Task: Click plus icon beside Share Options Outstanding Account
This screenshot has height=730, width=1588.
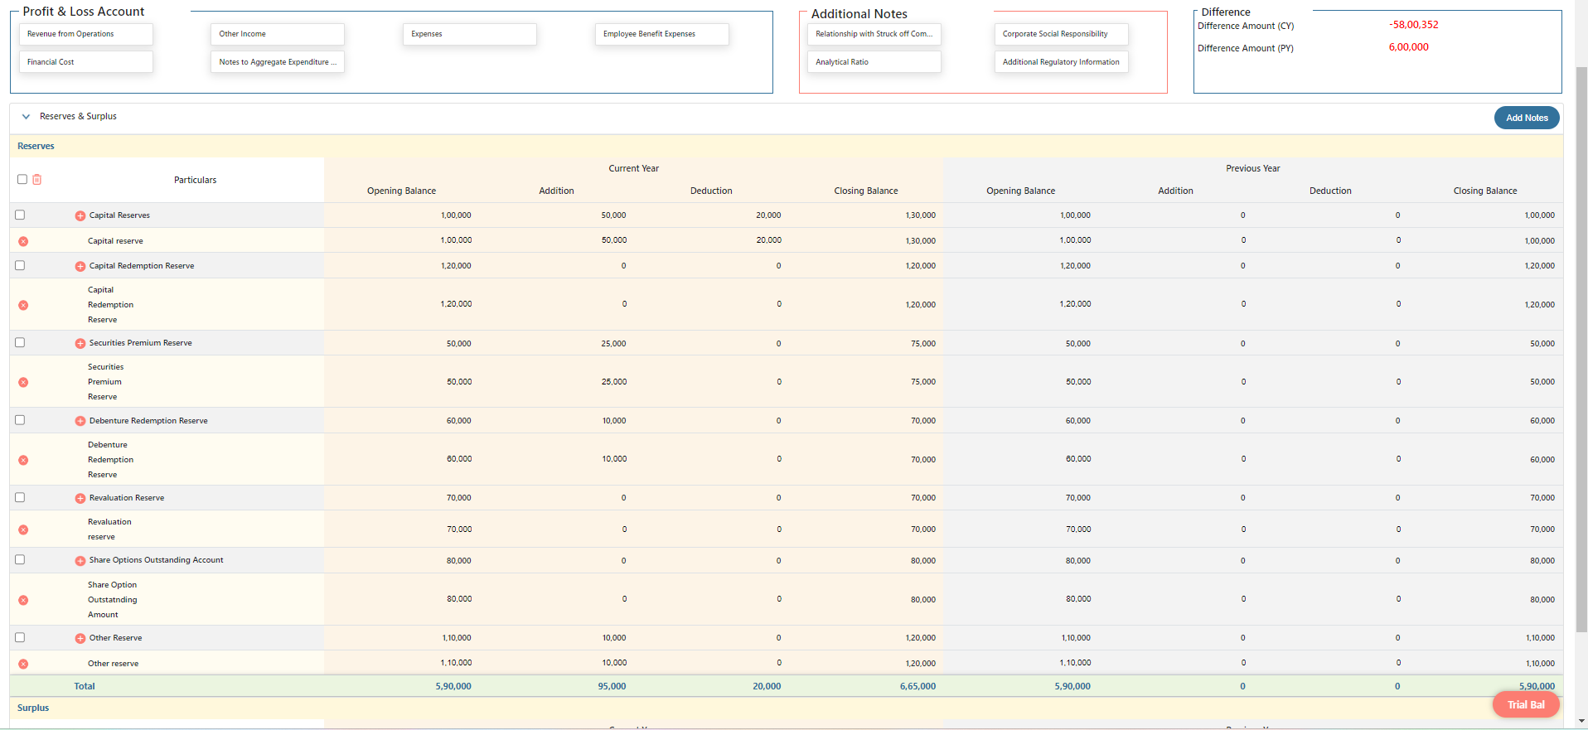Action: pyautogui.click(x=80, y=560)
